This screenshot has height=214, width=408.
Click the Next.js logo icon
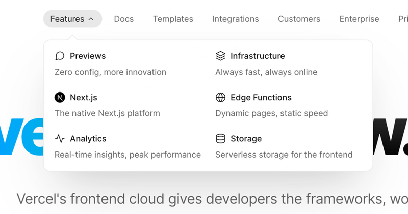point(60,97)
